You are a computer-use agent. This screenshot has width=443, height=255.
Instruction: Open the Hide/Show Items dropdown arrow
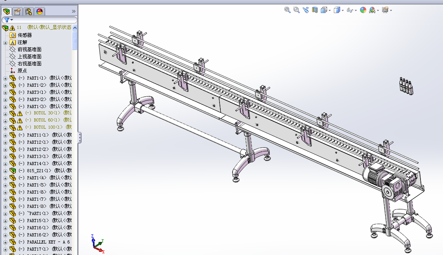356,10
